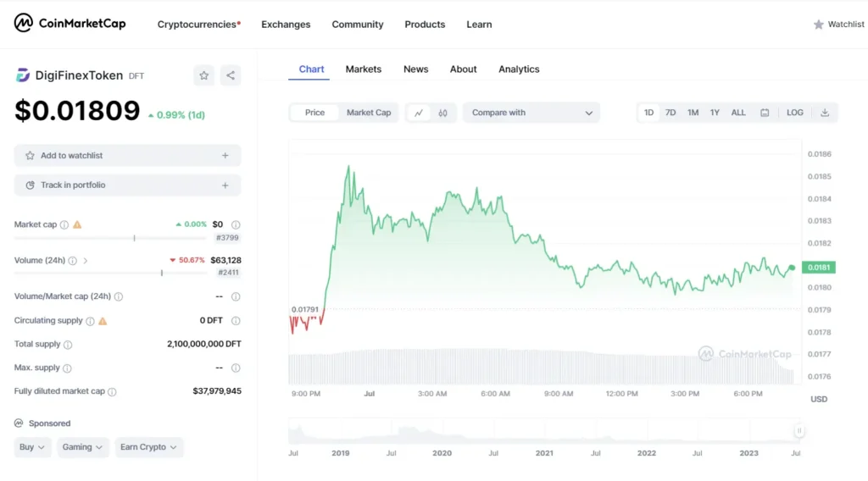The image size is (868, 481).
Task: Click Circulating supply info icon
Action: coord(90,321)
